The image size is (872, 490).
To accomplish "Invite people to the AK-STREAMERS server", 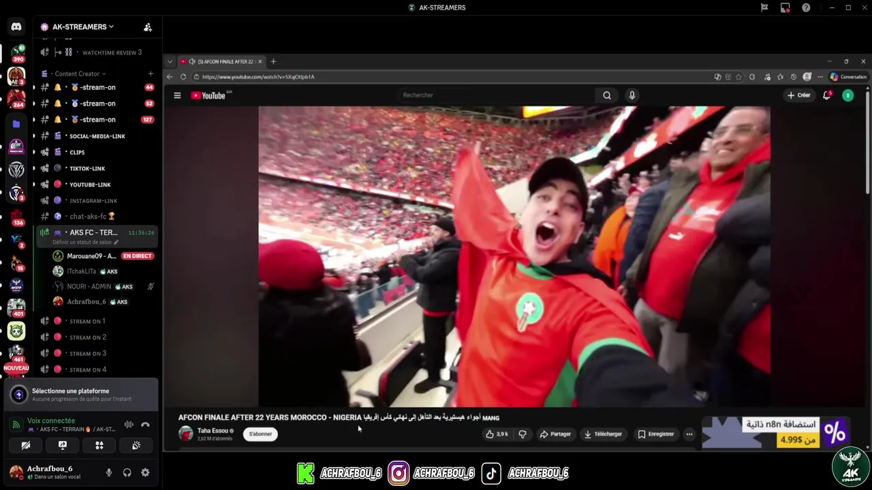I will (148, 27).
